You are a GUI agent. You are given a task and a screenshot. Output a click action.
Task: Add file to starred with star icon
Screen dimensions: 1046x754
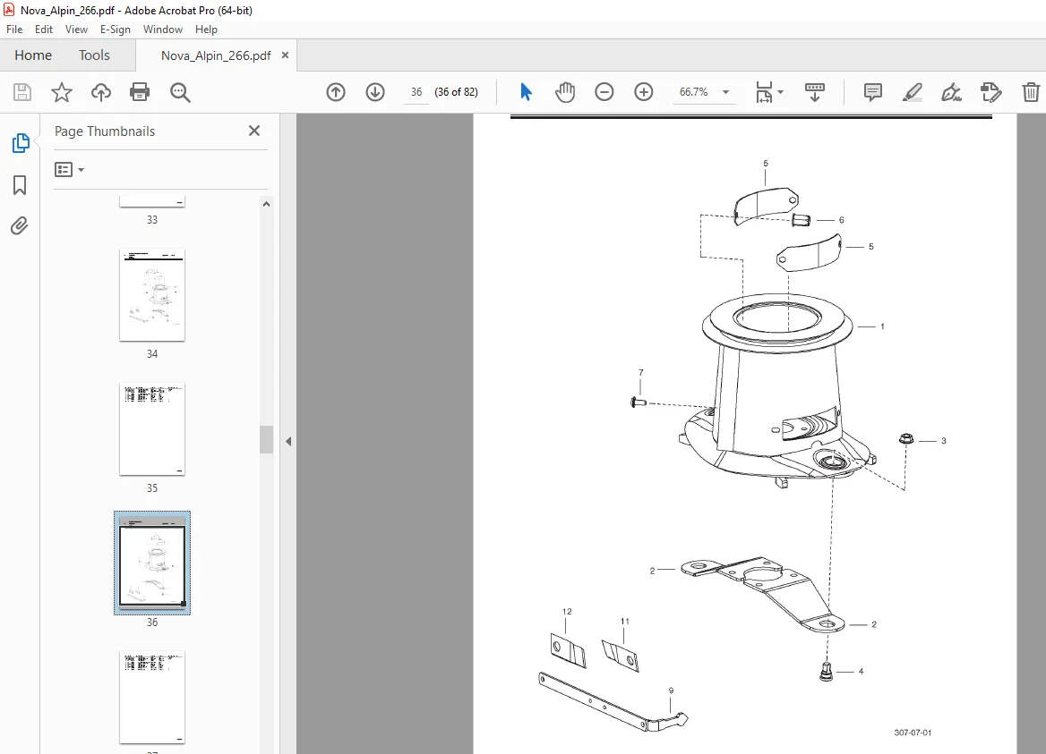click(62, 92)
